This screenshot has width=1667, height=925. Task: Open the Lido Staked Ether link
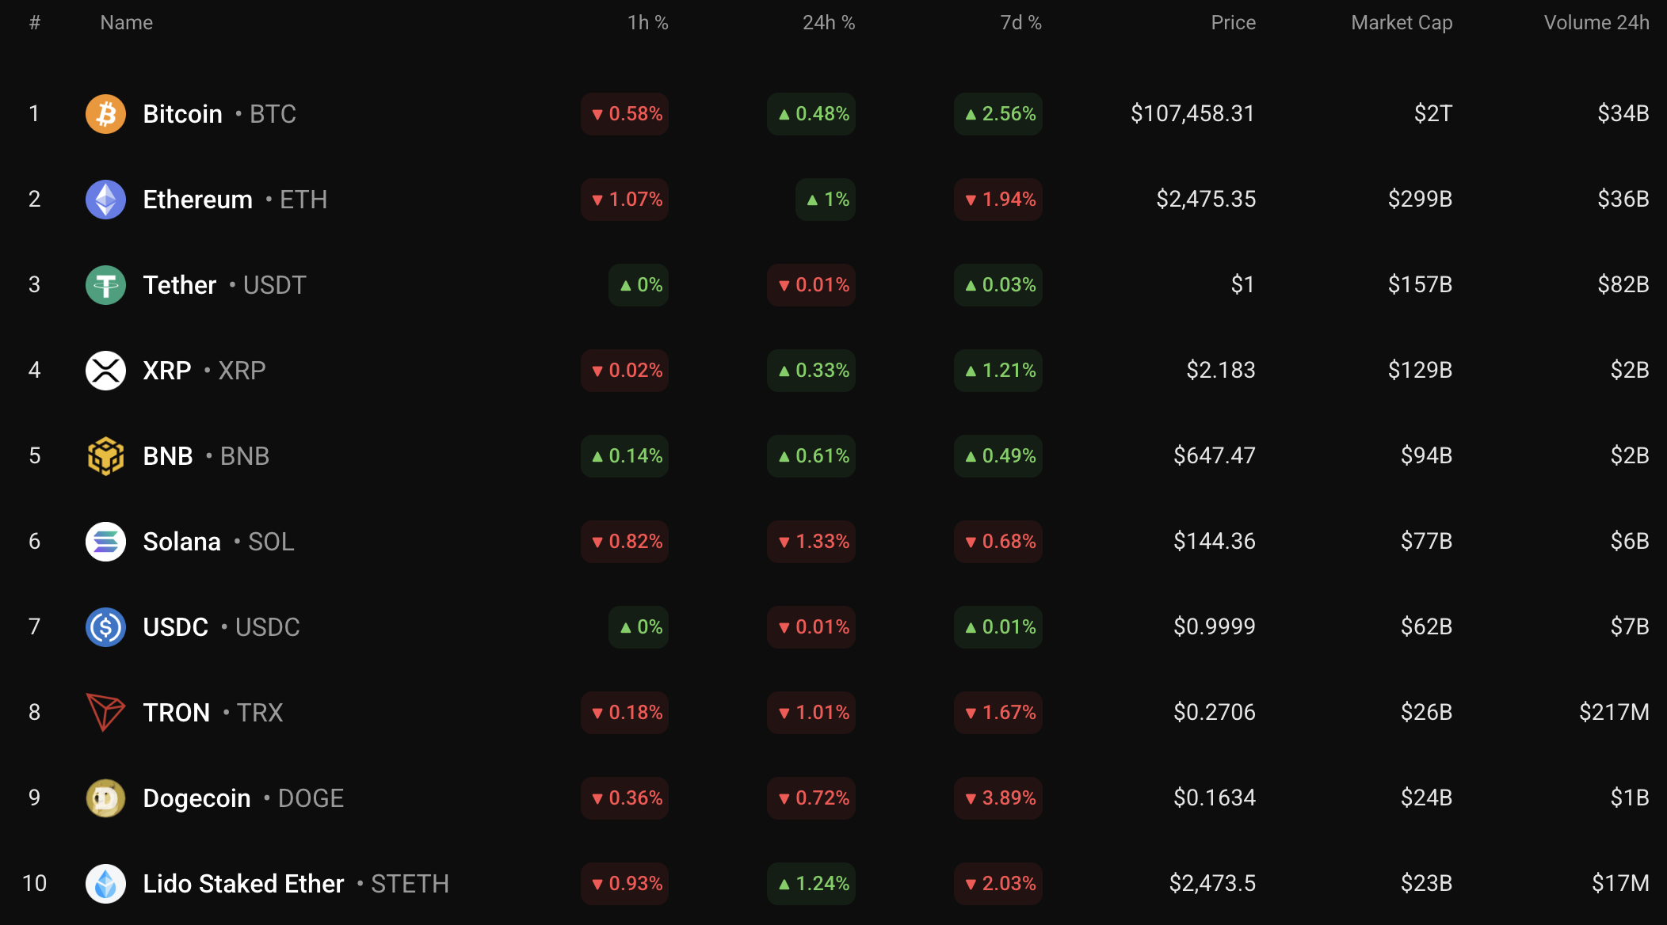tap(243, 884)
